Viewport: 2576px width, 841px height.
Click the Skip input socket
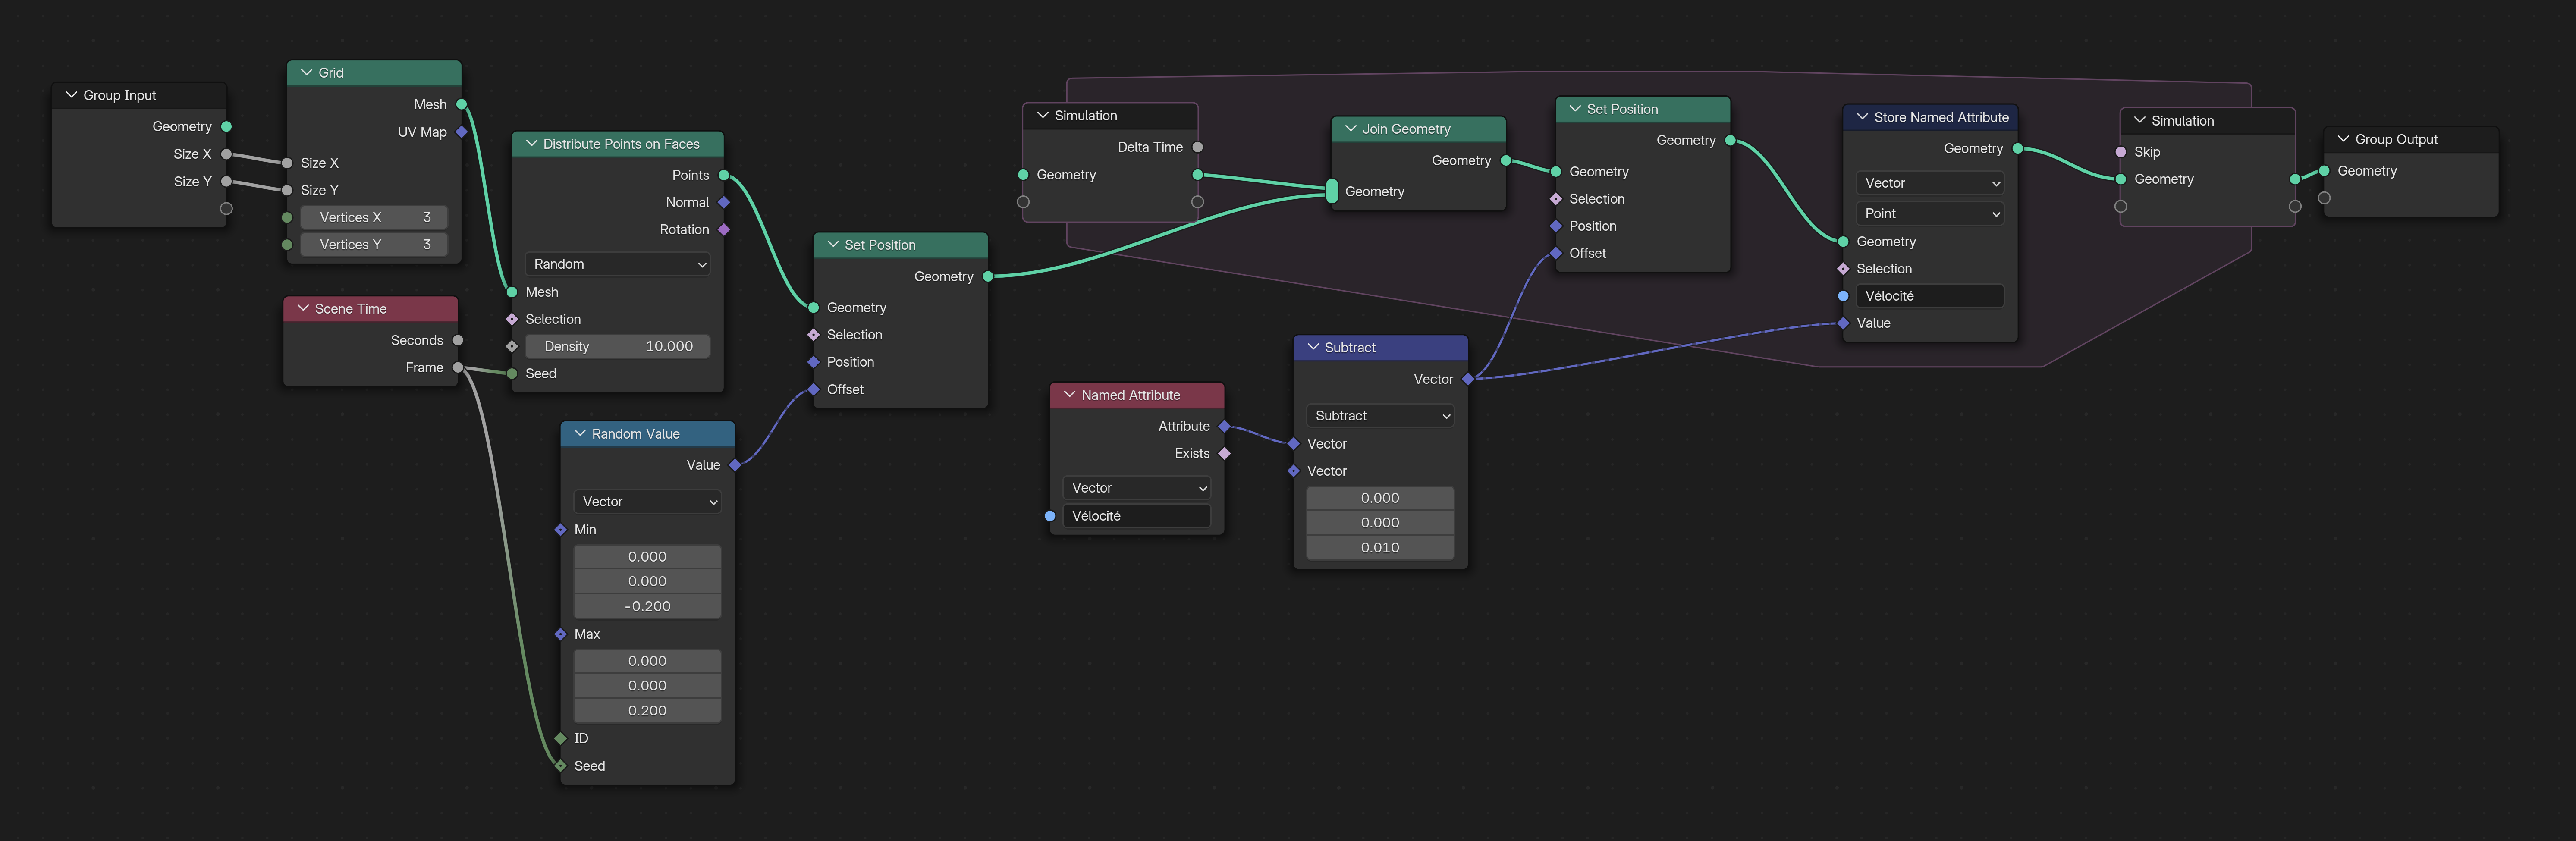[x=2121, y=152]
